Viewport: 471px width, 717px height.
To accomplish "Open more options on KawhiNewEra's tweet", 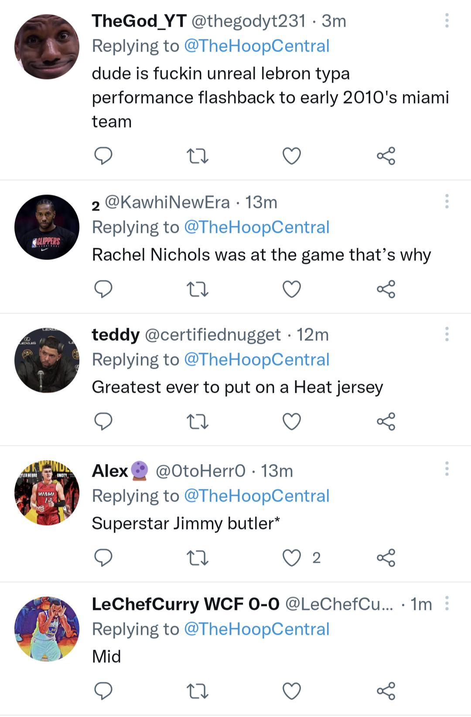I will click(x=447, y=201).
